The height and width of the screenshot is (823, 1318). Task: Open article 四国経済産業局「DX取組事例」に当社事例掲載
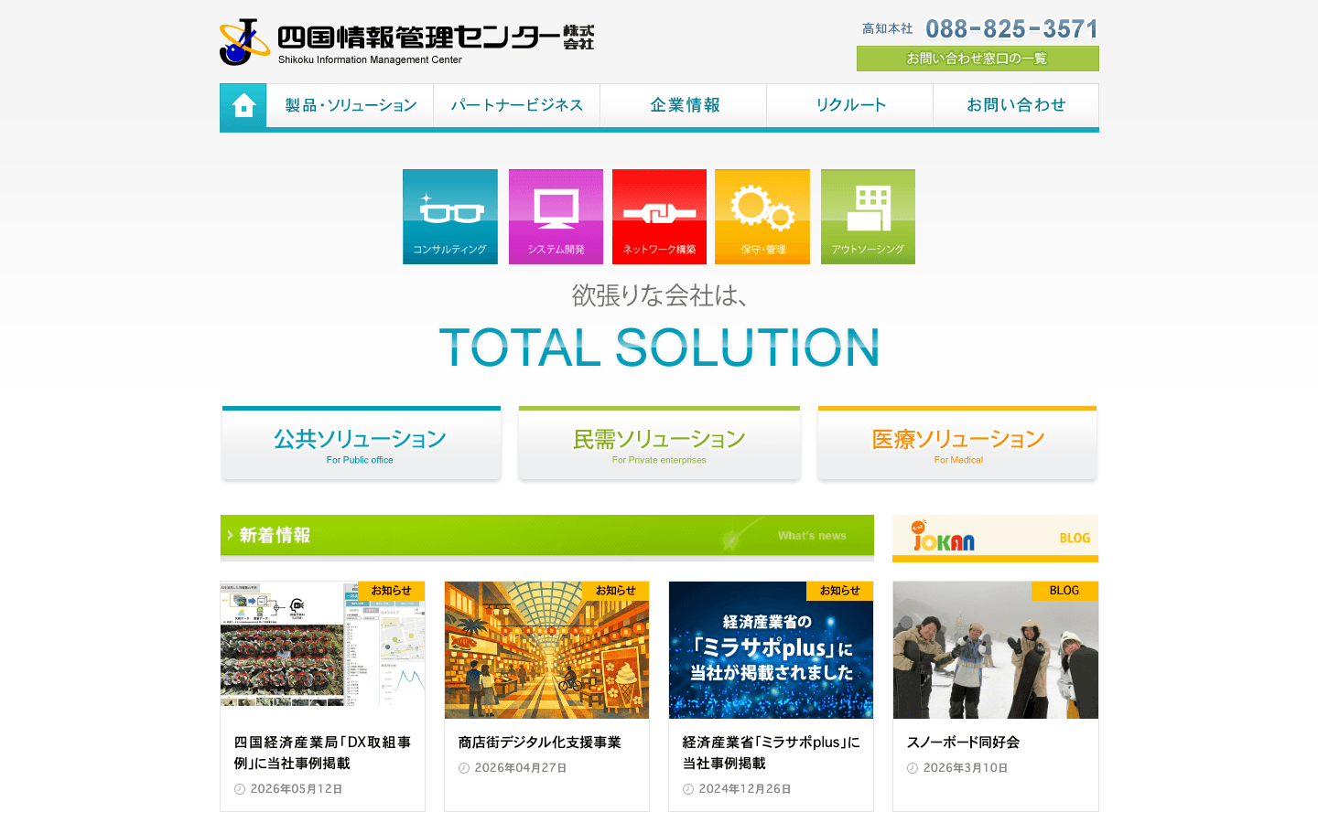pyautogui.click(x=322, y=753)
